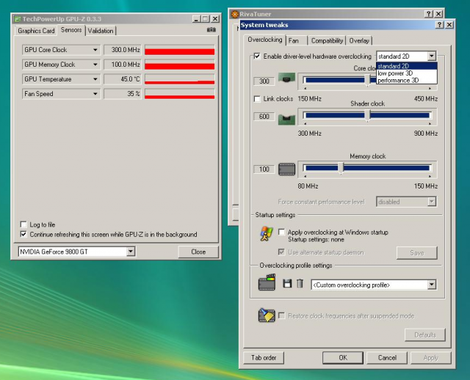Toggle Enable driver-level hardware overclocking

tap(257, 56)
